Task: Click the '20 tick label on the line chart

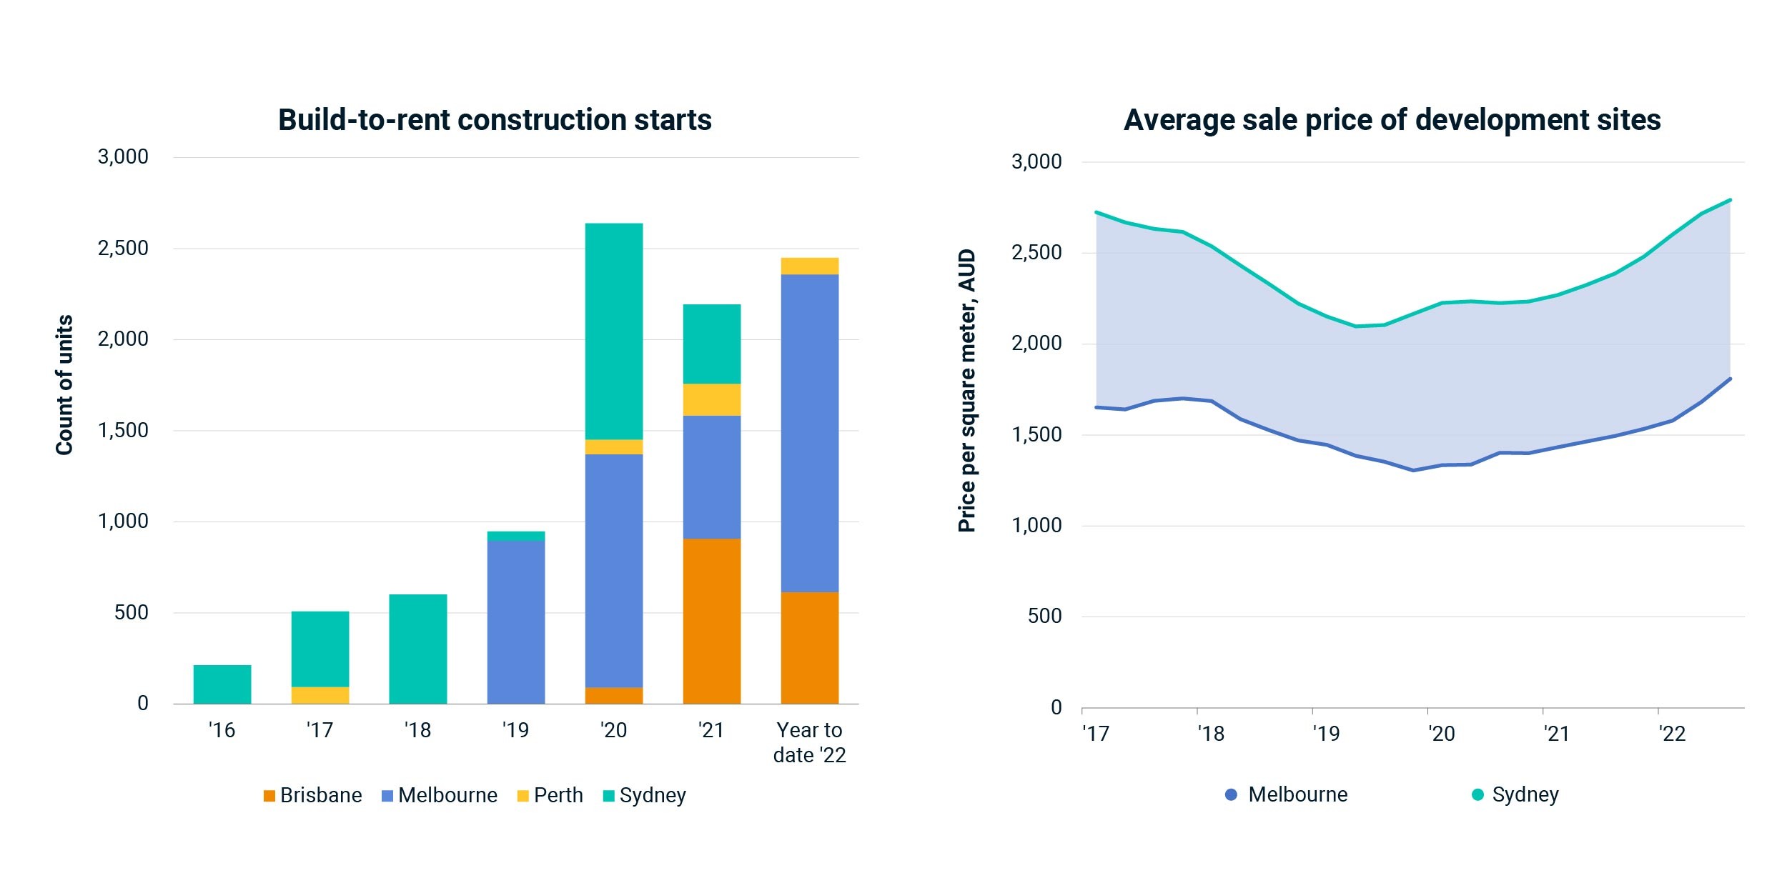Action: tap(1441, 734)
